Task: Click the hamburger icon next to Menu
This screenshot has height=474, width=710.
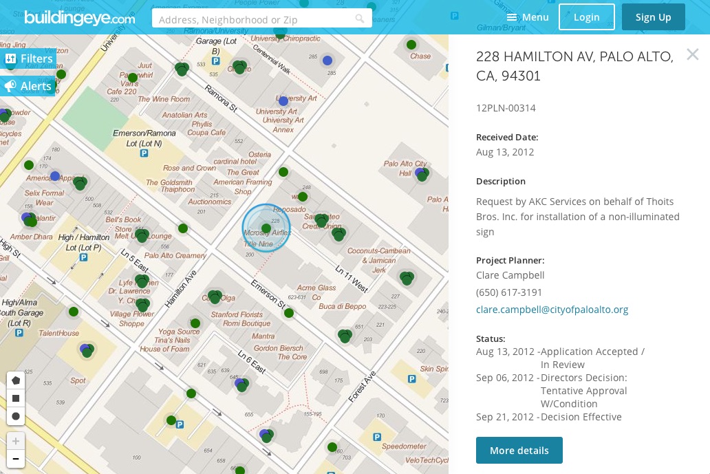Action: (x=511, y=17)
